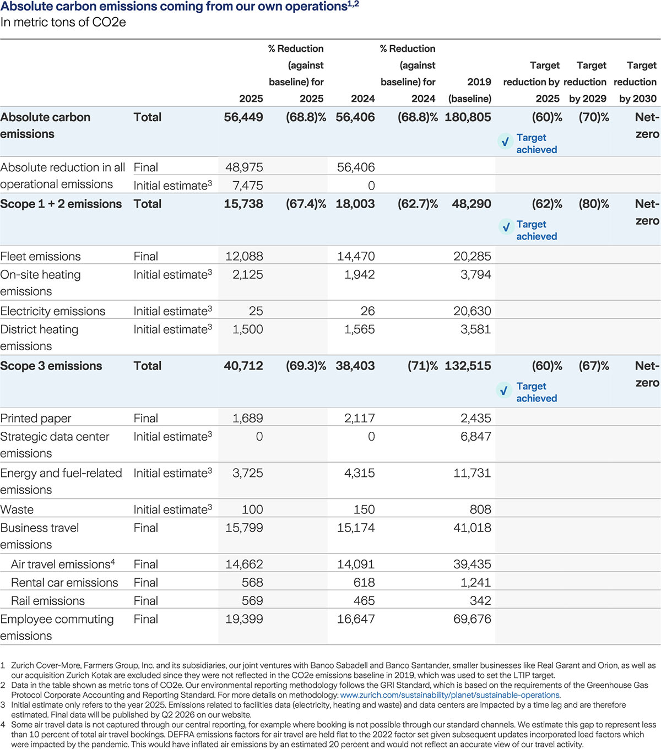Click the 'Fleet emissions' row label

41,257
